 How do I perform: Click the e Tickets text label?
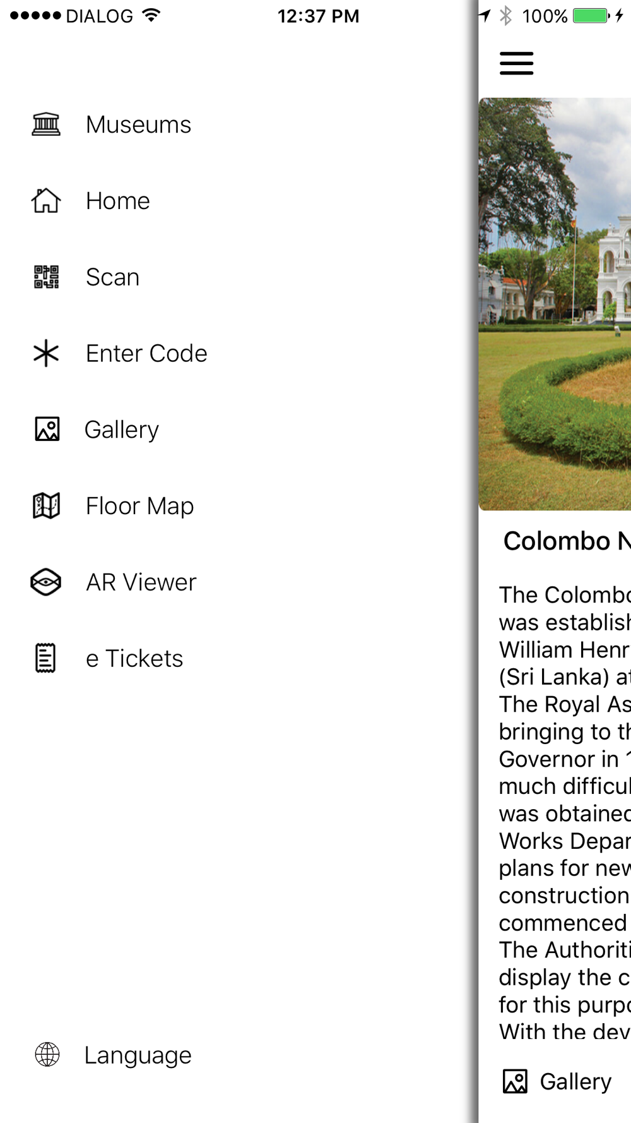tap(134, 658)
